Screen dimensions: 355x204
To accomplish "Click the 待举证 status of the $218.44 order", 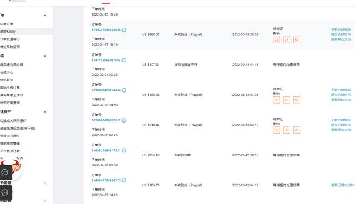I will tap(278, 119).
